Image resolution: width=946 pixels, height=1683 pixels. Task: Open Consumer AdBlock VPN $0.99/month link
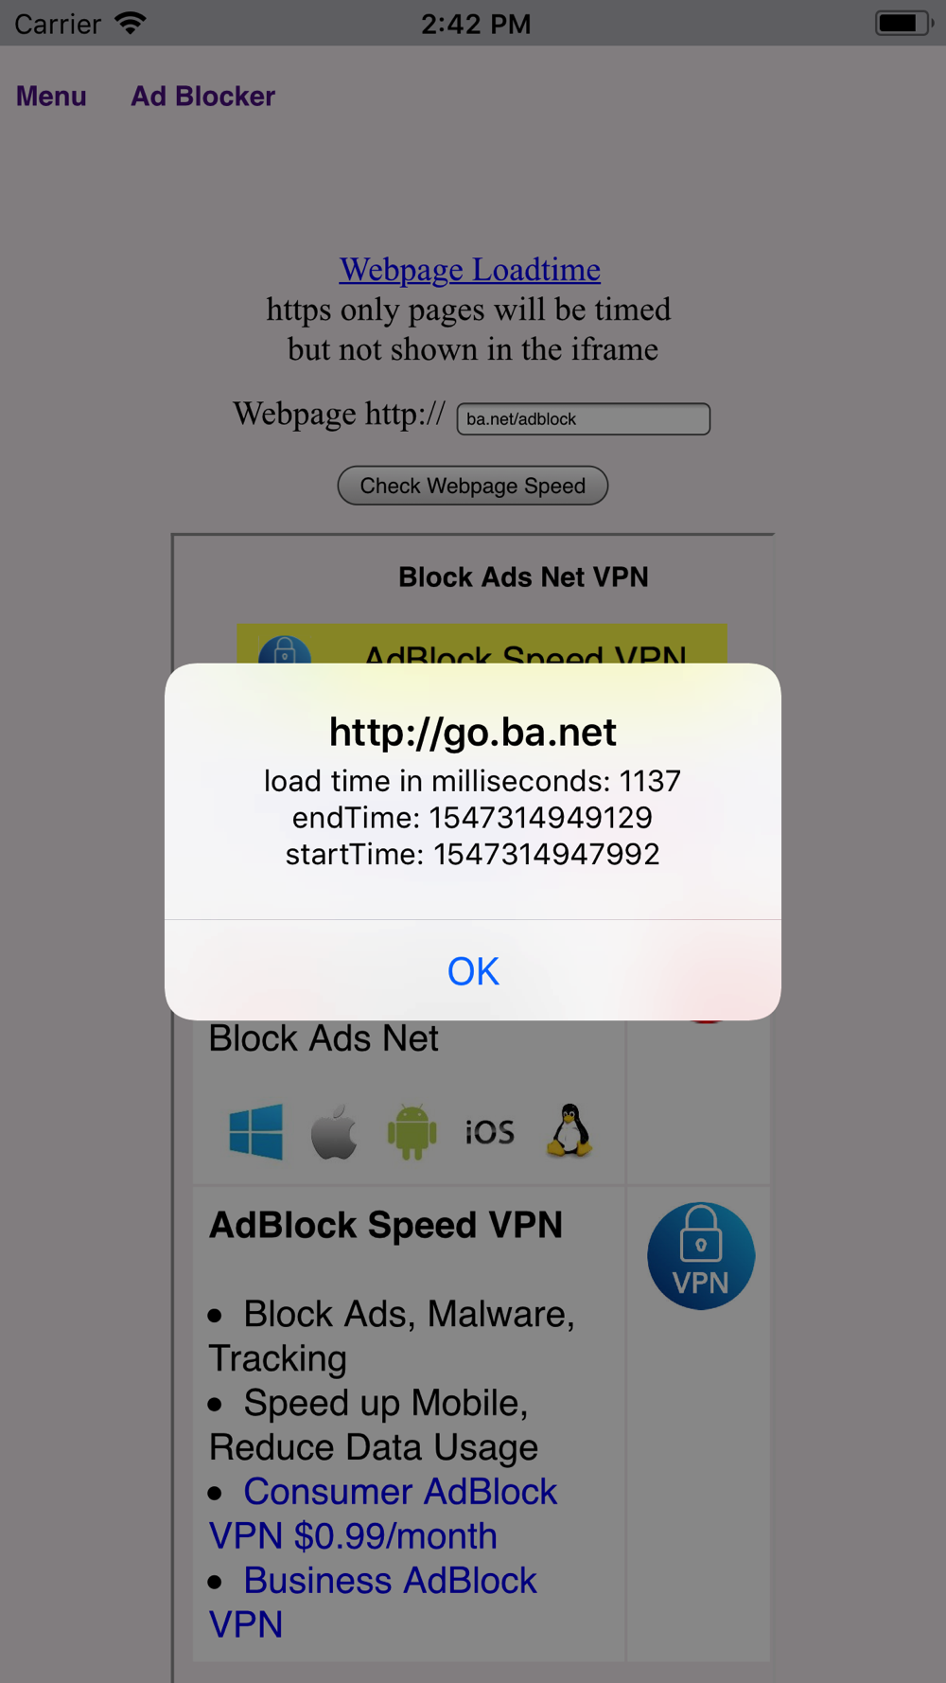tap(383, 1514)
